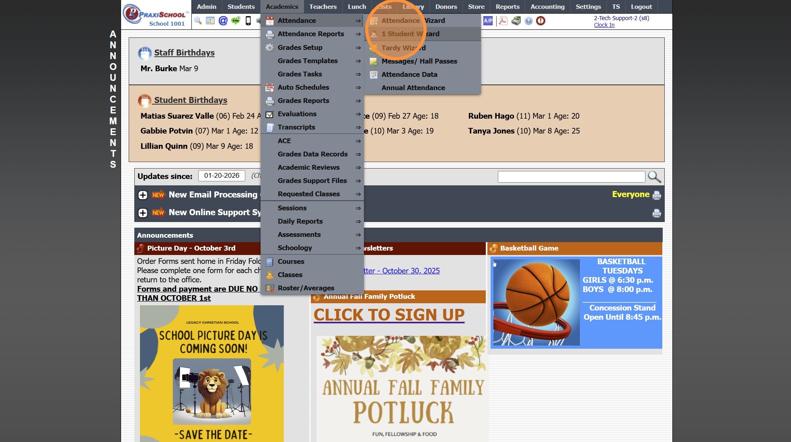Viewport: 791px width, 442px height.
Task: Open the A/P toolbar icon
Action: (488, 21)
